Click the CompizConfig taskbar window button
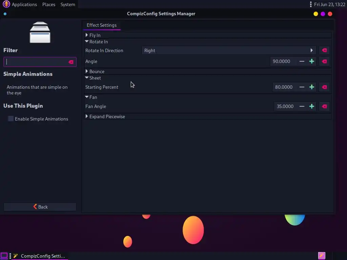 tap(40, 256)
